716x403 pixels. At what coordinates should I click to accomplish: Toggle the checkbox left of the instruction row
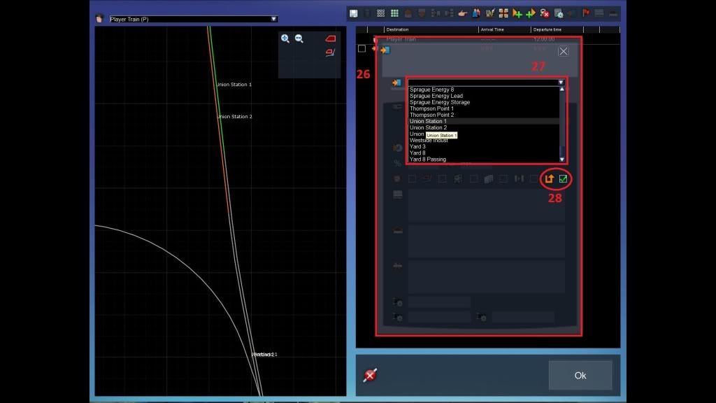coord(361,48)
